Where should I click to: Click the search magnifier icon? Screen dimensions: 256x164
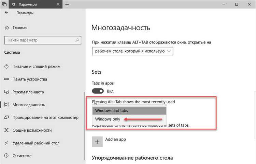77,40
